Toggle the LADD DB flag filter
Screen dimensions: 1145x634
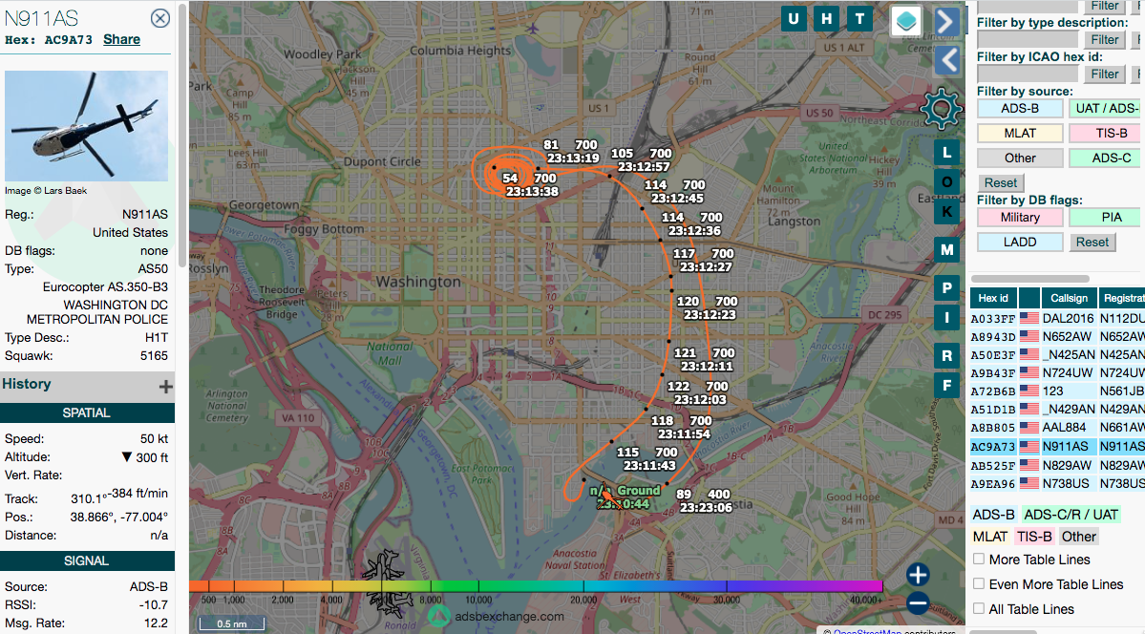click(x=1020, y=242)
